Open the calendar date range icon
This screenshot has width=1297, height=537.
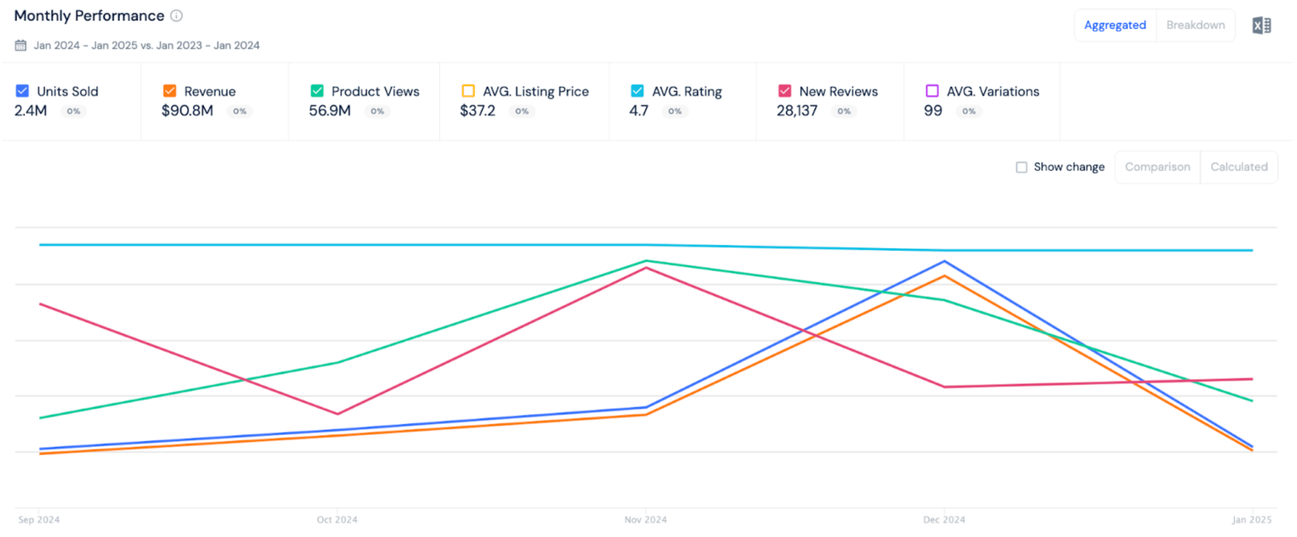tap(21, 46)
